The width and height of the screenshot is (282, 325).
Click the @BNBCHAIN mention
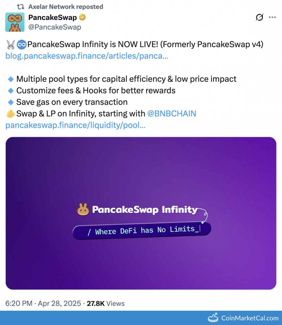tap(172, 114)
